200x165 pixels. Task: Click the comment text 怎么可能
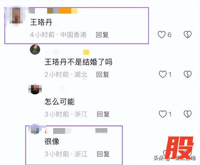point(59,102)
